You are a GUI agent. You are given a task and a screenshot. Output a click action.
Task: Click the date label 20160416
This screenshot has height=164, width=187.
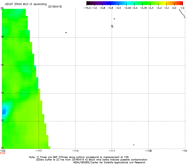(55, 7)
